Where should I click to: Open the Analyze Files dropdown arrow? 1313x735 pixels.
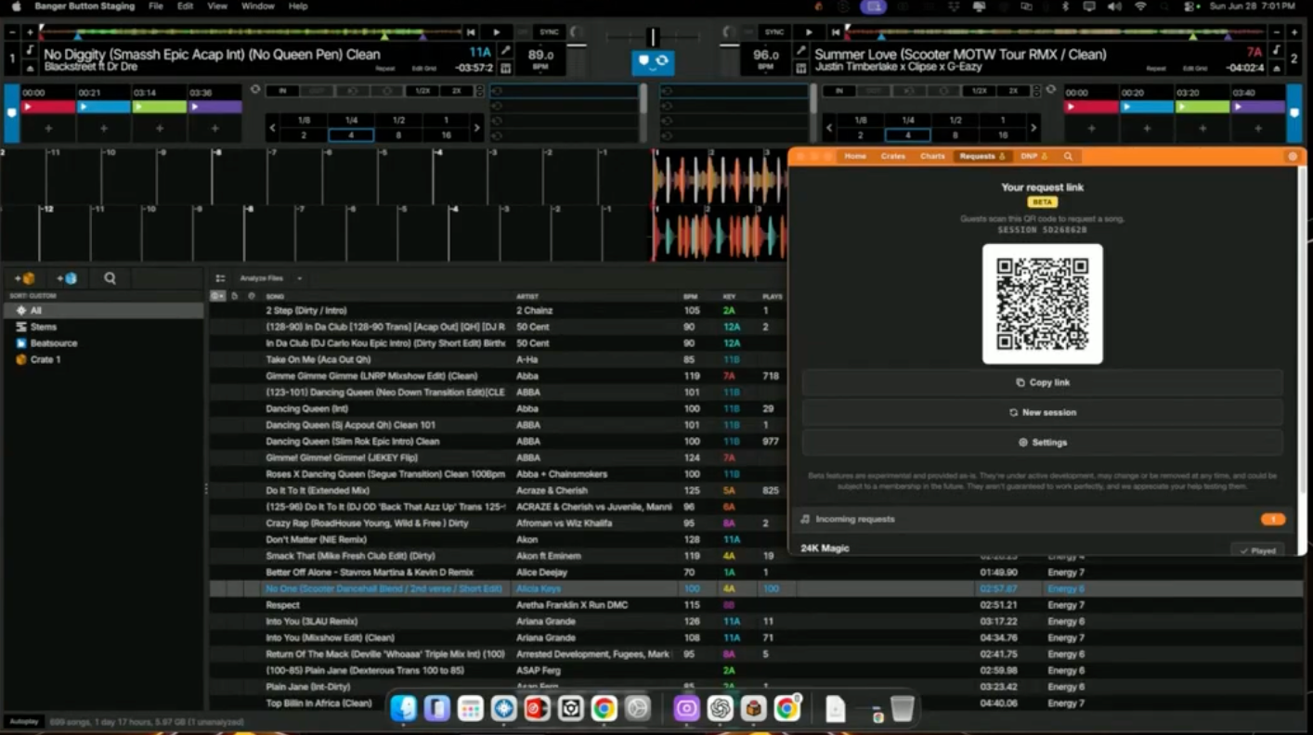(299, 278)
